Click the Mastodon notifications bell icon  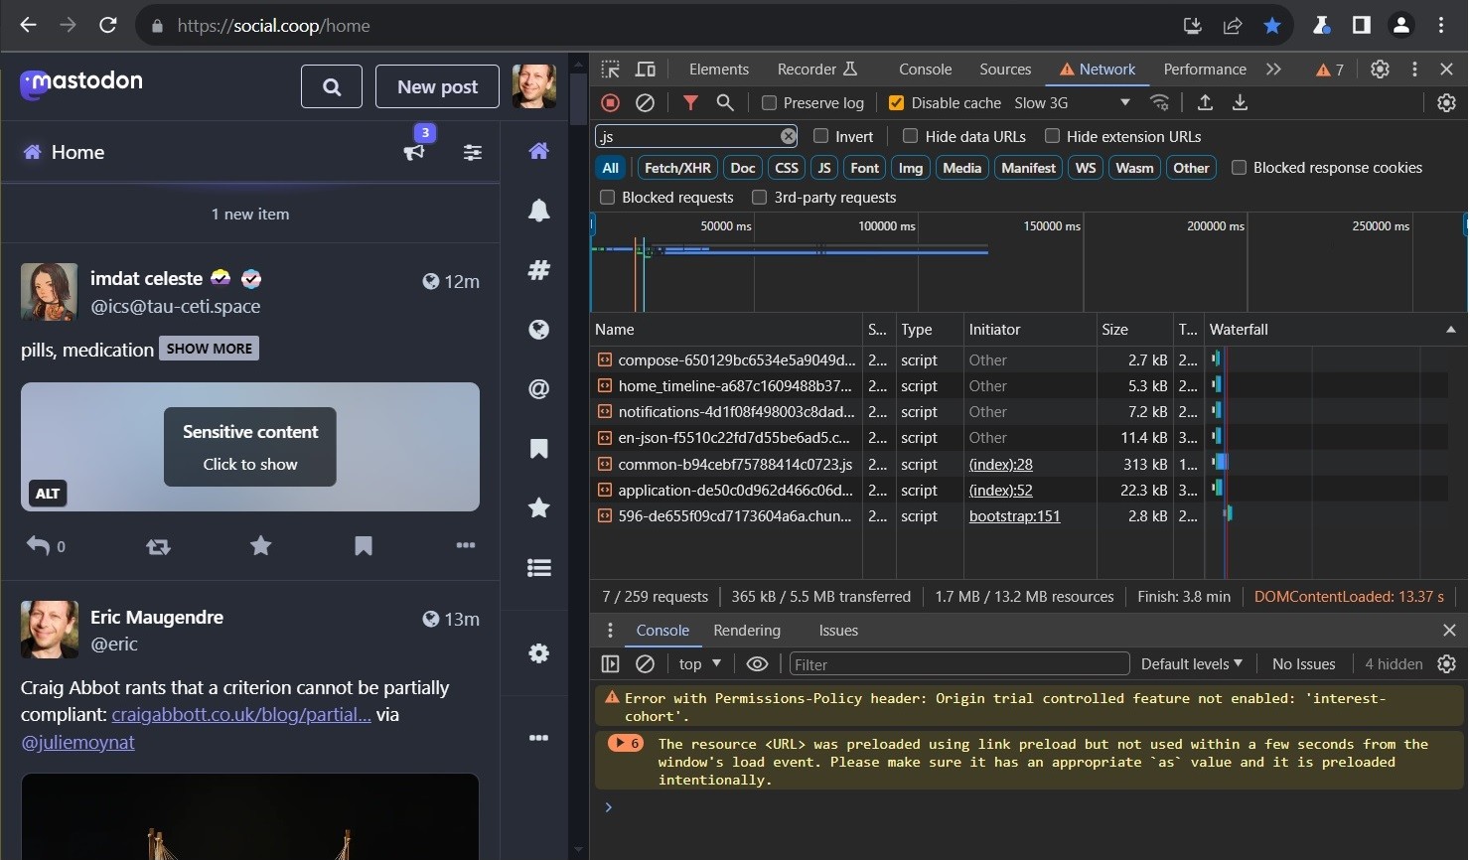coord(538,211)
